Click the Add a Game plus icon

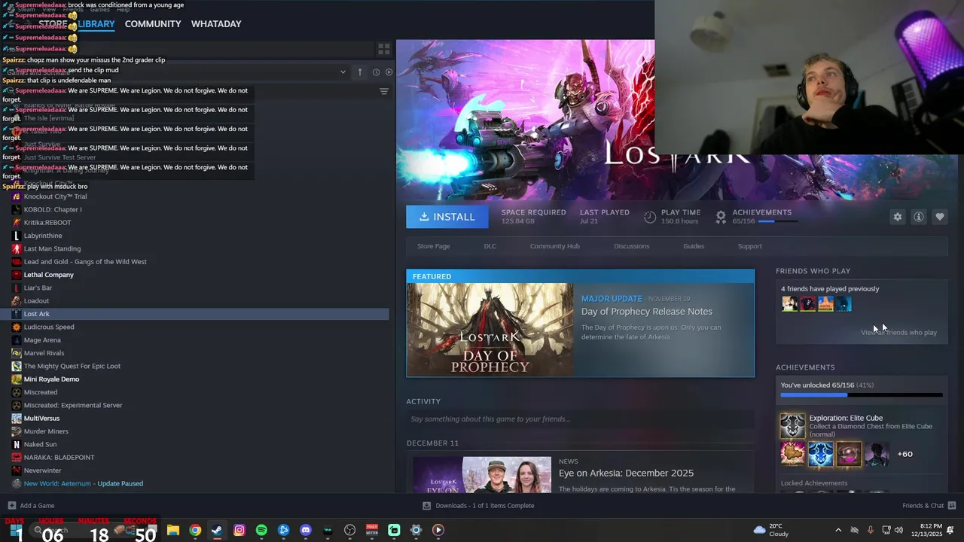(x=11, y=506)
